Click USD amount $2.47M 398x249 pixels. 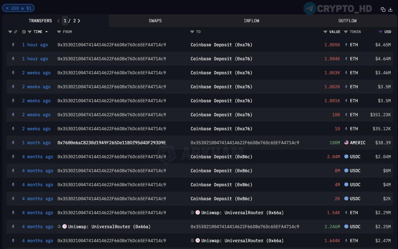point(383,240)
